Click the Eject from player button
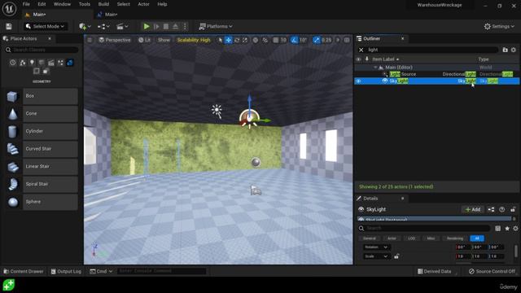521x293 pixels. [x=176, y=27]
